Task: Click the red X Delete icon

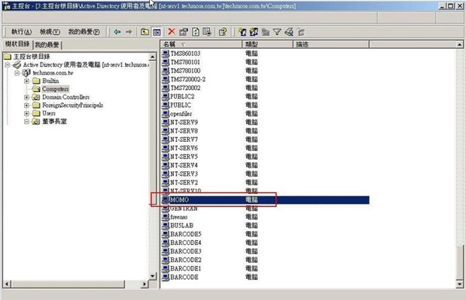Action: coord(172,32)
